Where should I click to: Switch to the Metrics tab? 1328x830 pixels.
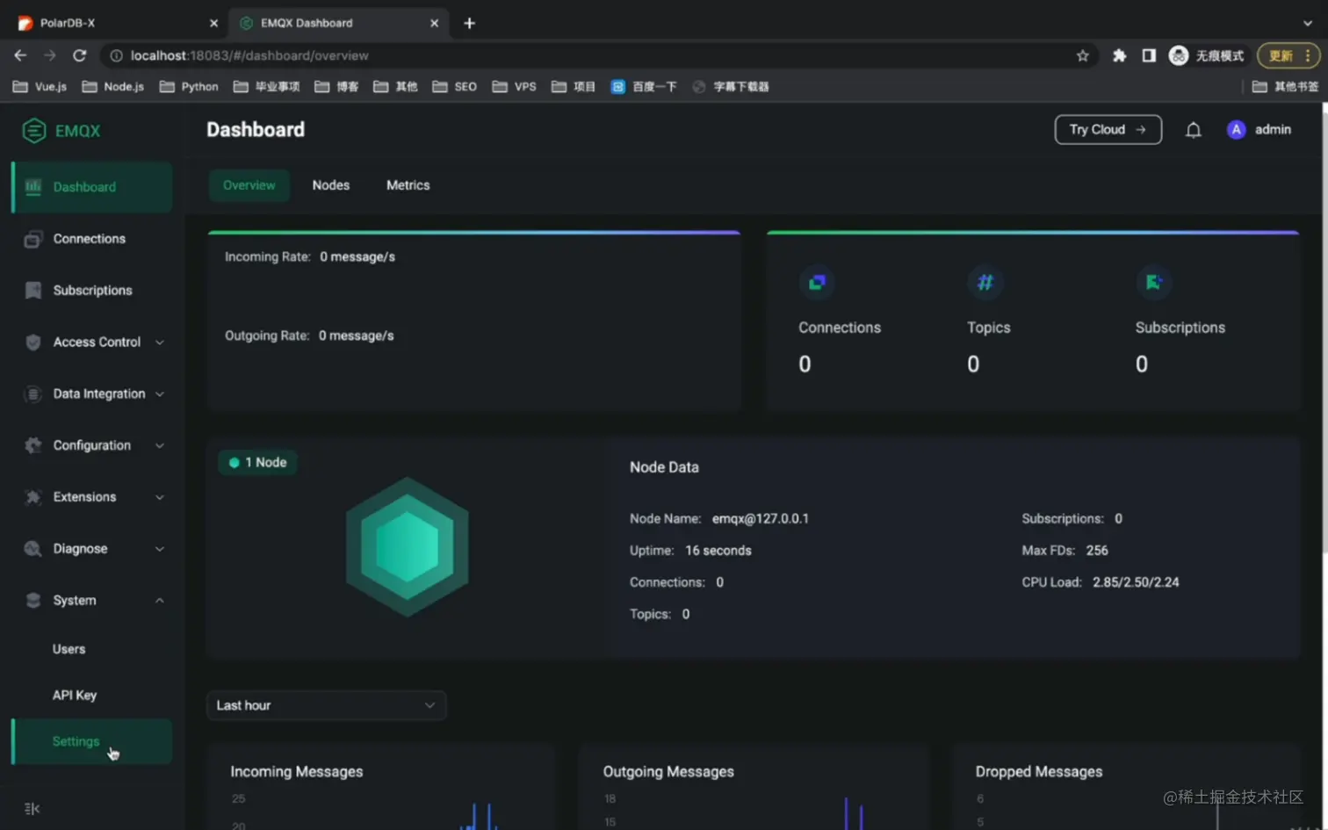(408, 185)
